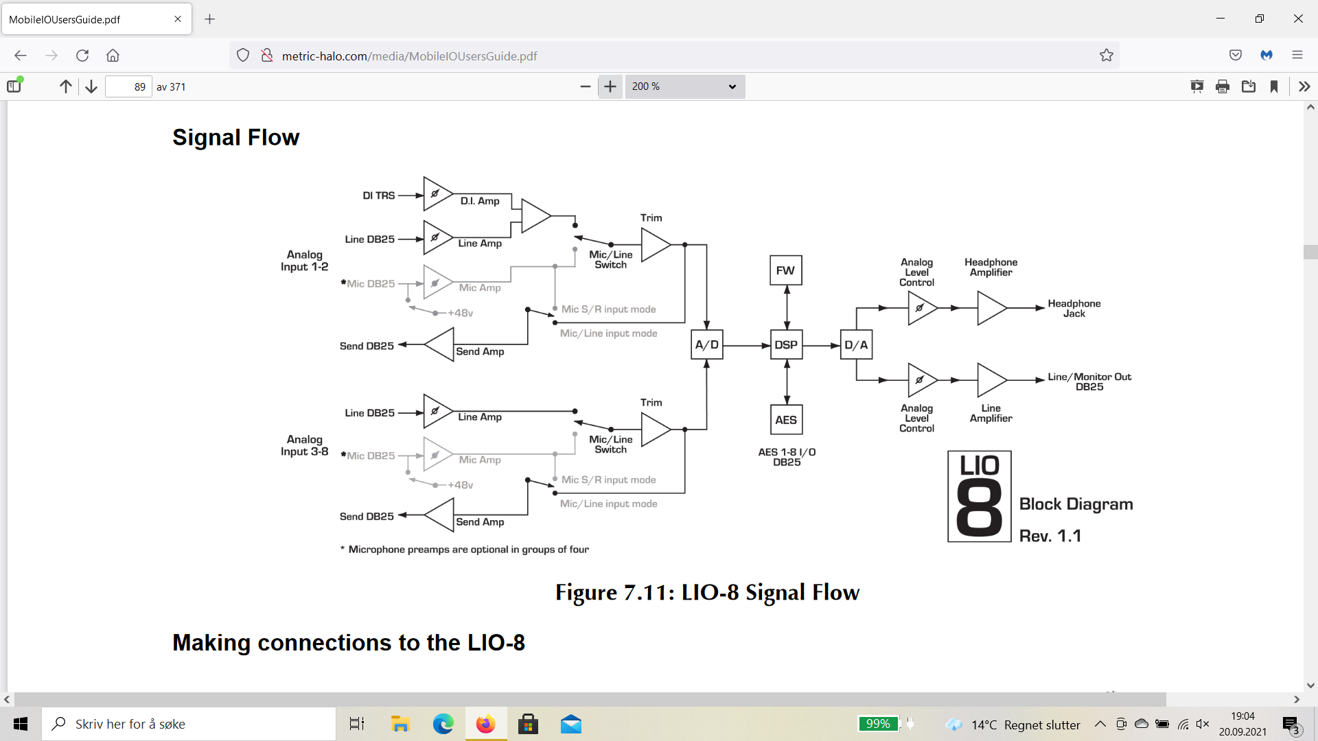Zoom out of the PDF
This screenshot has width=1318, height=741.
[x=585, y=86]
